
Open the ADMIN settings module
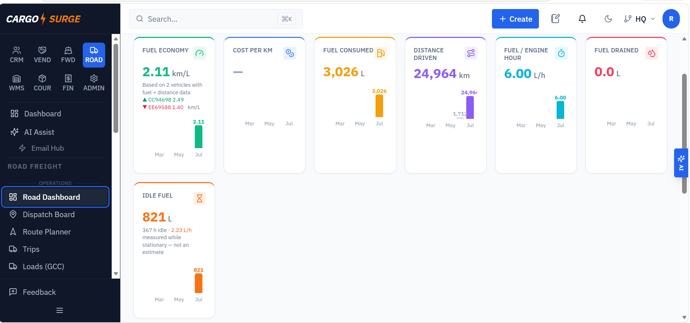94,83
